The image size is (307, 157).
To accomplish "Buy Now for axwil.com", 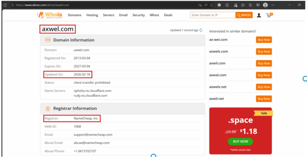I will coord(264,63).
